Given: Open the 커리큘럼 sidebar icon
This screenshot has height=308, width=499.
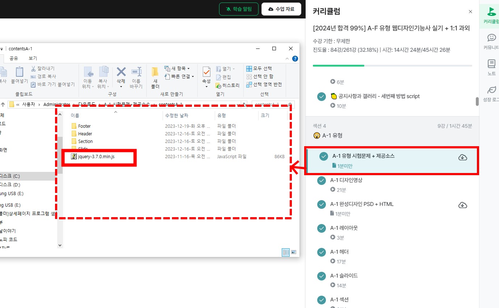Looking at the screenshot, I should point(491,12).
